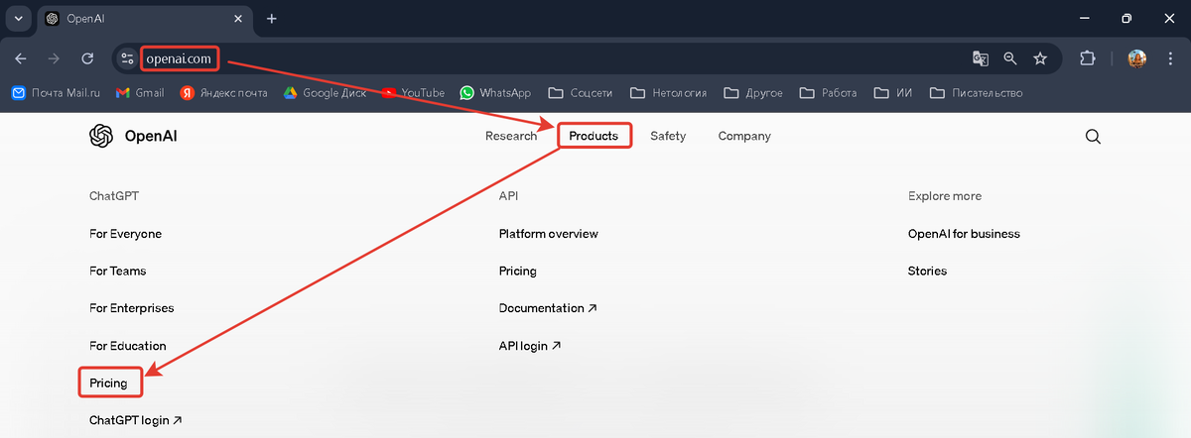Open a new browser tab
The width and height of the screenshot is (1191, 438).
click(272, 19)
